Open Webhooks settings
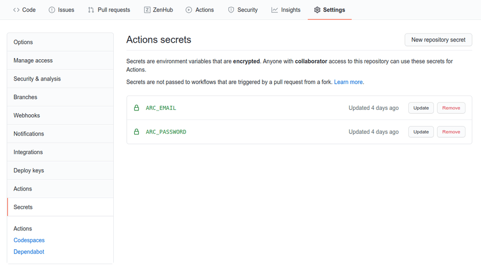Image resolution: width=481 pixels, height=270 pixels. point(60,115)
